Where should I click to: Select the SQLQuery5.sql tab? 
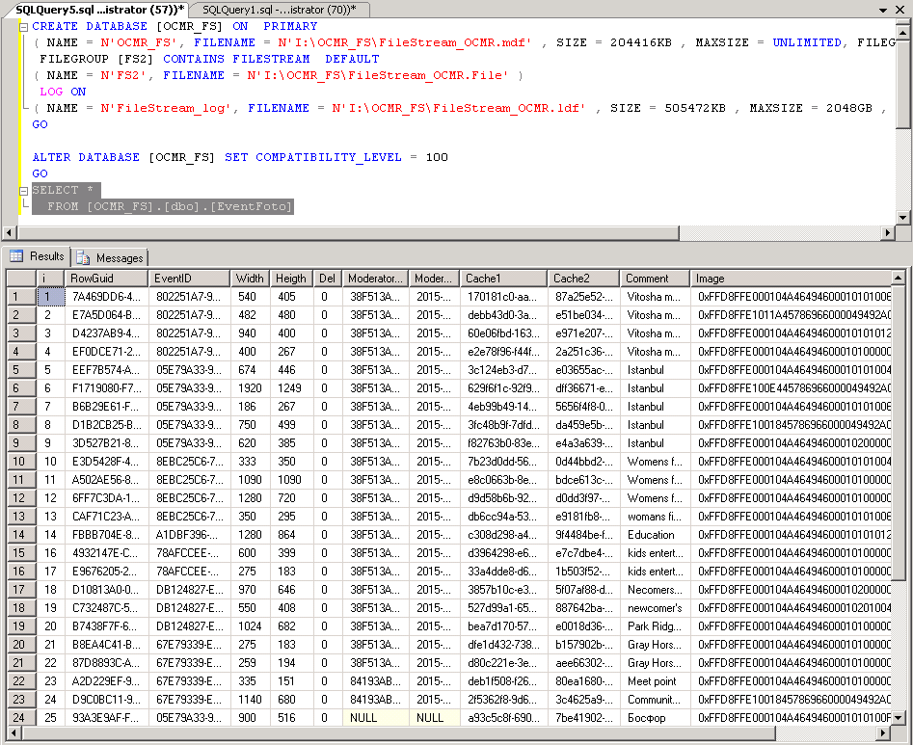pyautogui.click(x=99, y=10)
